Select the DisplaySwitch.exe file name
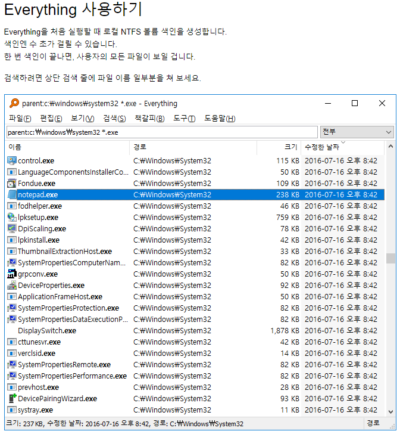Viewport: 400px width, 434px height. coord(47,331)
